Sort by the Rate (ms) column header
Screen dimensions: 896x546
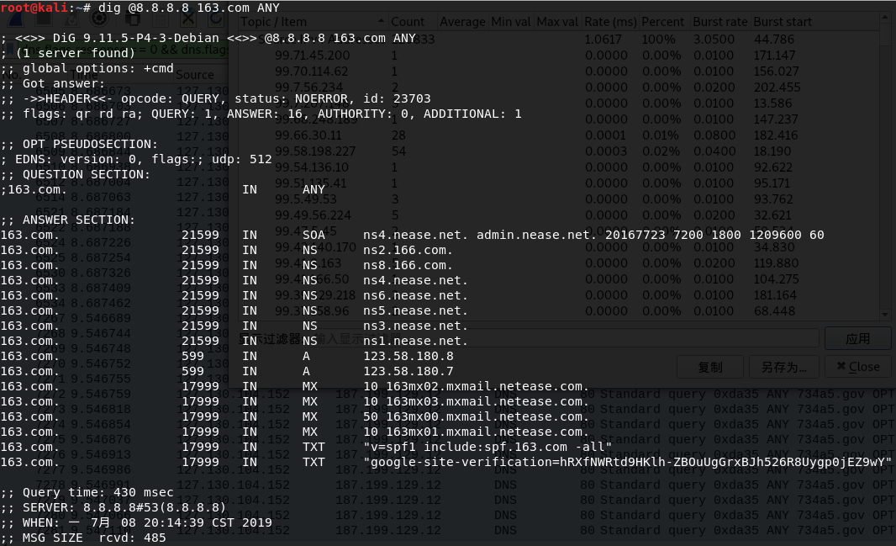610,22
